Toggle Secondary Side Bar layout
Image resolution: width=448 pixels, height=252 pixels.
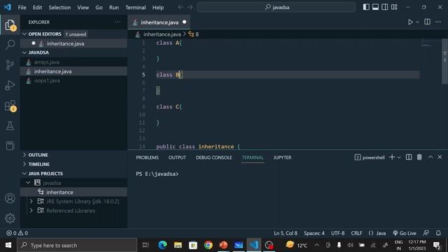pos(385,7)
